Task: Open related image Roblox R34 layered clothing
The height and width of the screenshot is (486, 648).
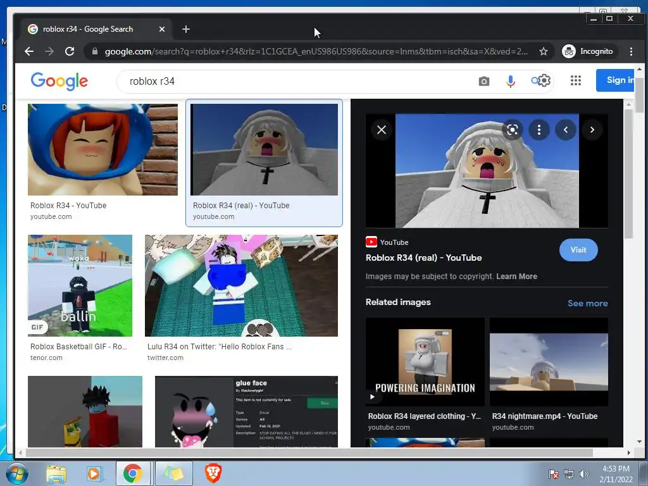Action: pos(425,362)
